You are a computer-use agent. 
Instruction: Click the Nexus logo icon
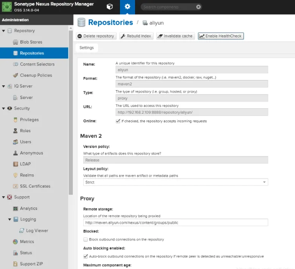(x=7, y=7)
